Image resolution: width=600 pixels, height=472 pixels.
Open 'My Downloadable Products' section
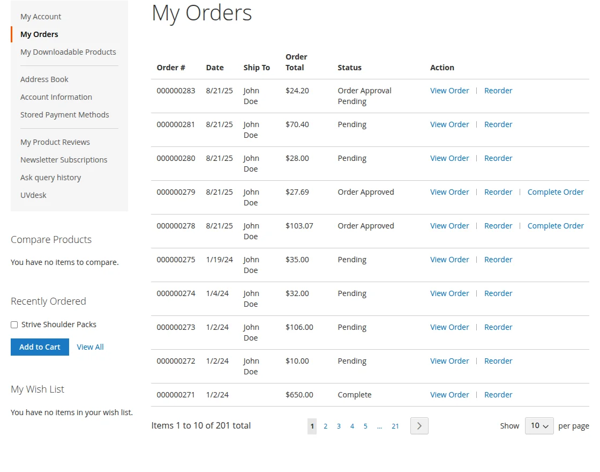click(x=68, y=51)
